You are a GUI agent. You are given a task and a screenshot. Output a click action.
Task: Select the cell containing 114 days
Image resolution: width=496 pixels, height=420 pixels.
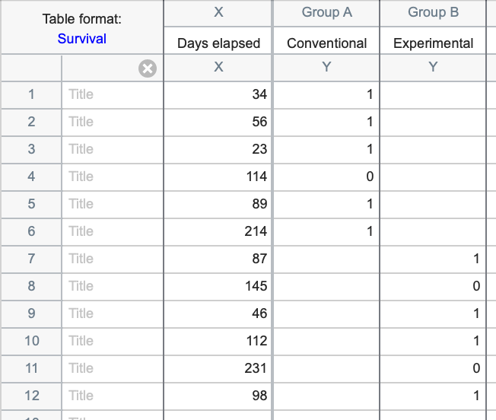pos(218,177)
